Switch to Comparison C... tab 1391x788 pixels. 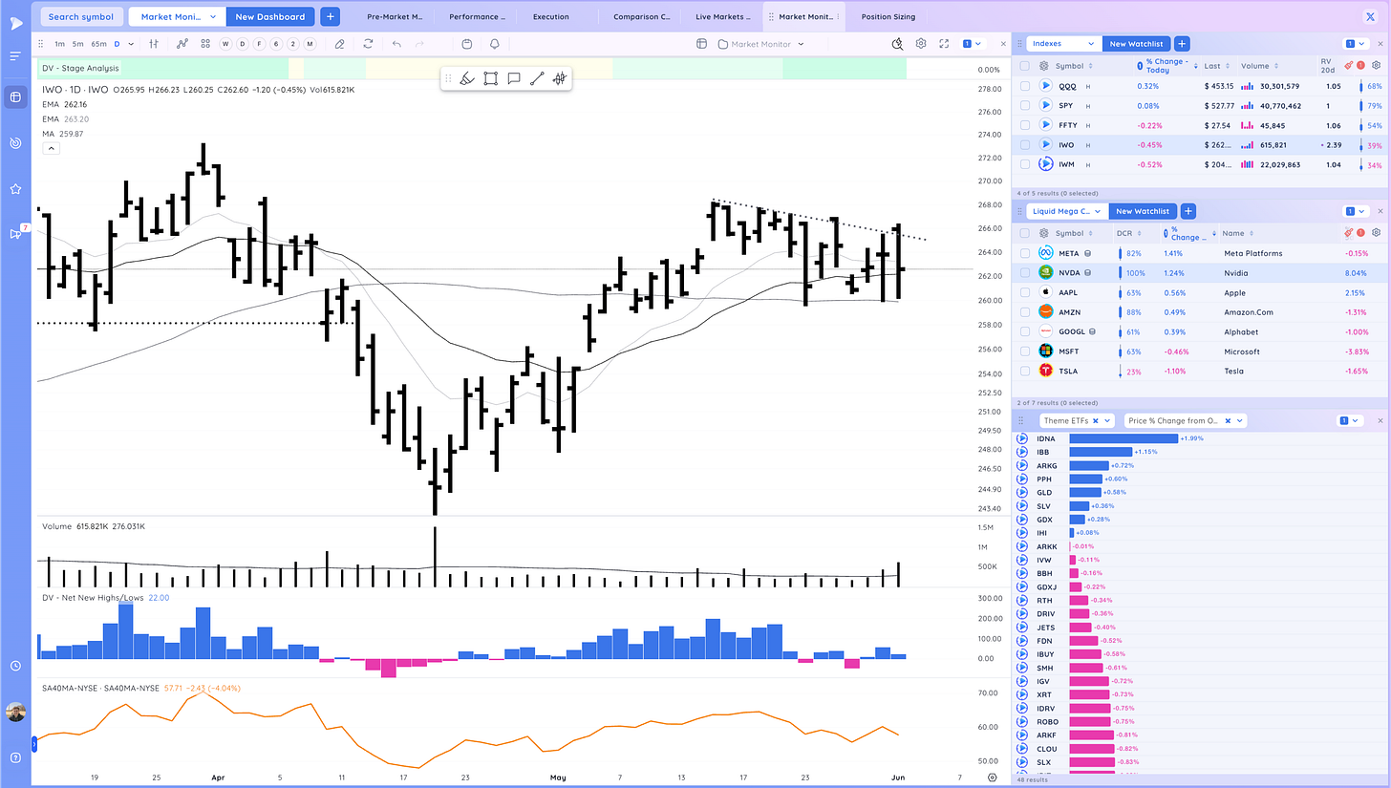pyautogui.click(x=642, y=16)
